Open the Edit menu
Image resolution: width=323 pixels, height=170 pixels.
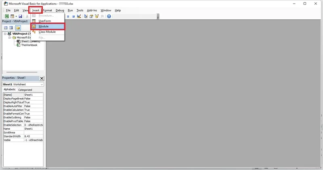[17, 10]
